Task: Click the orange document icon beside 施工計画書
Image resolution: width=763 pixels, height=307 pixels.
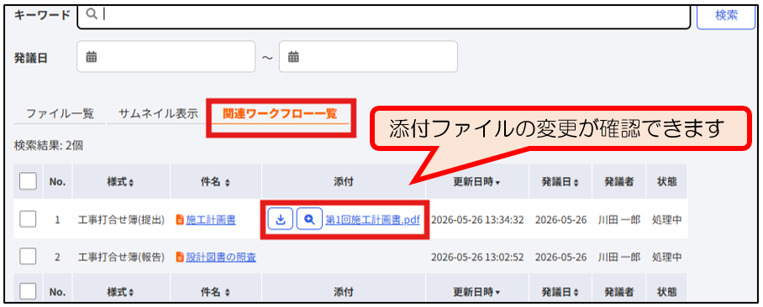Action: [x=180, y=220]
